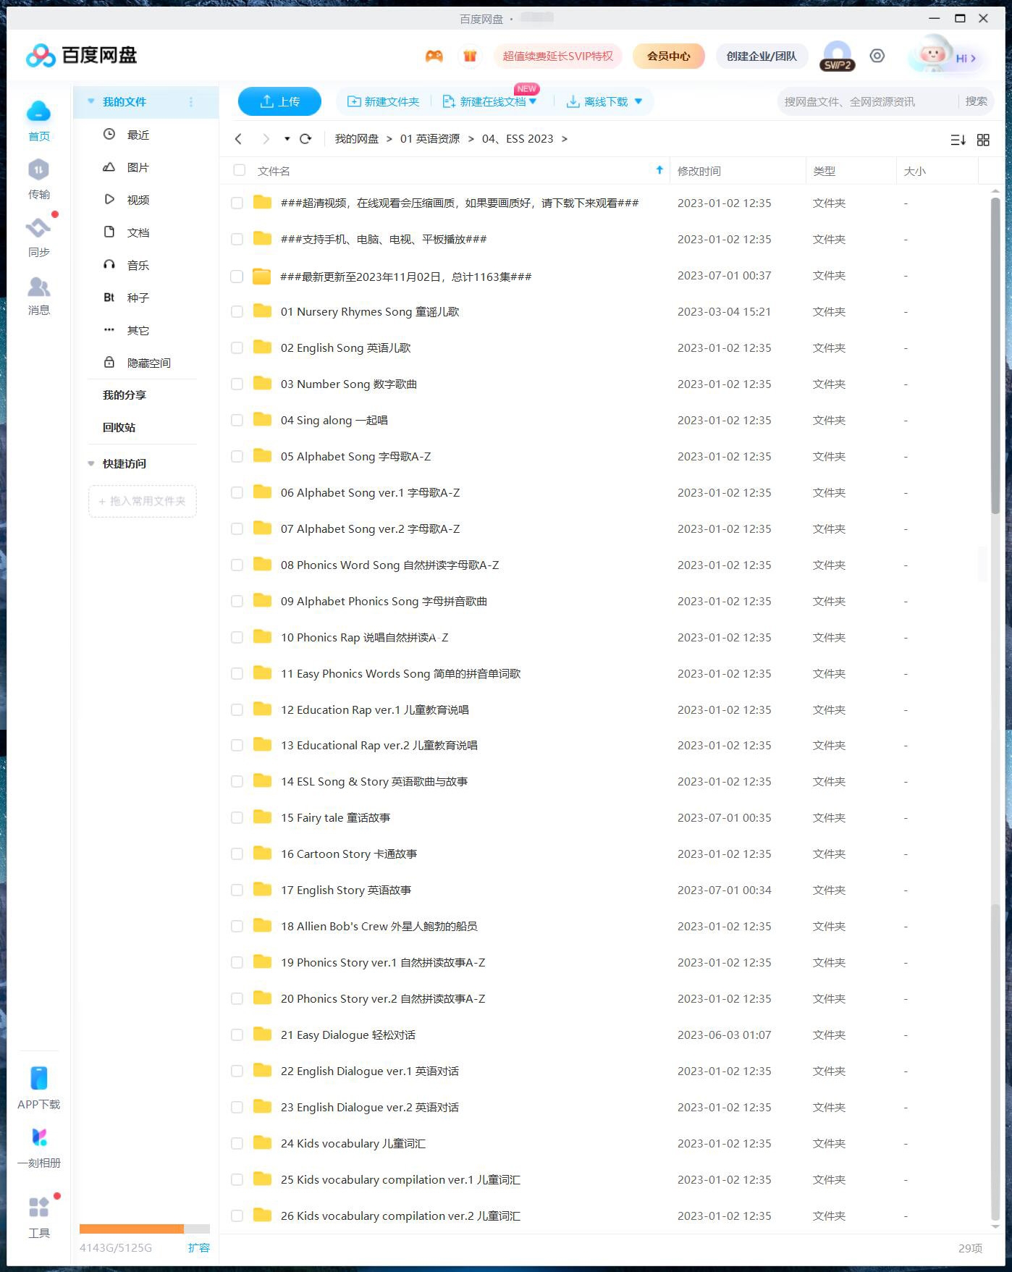
Task: Open 最近 recent clock icon item
Action: click(109, 134)
